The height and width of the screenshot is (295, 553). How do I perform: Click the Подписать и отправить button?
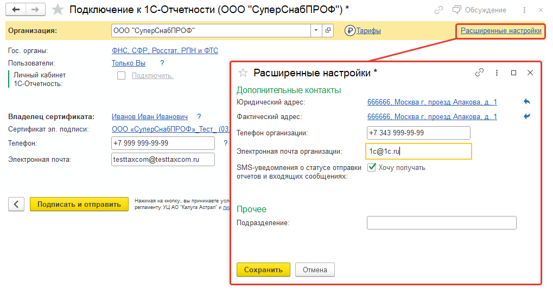coord(79,204)
